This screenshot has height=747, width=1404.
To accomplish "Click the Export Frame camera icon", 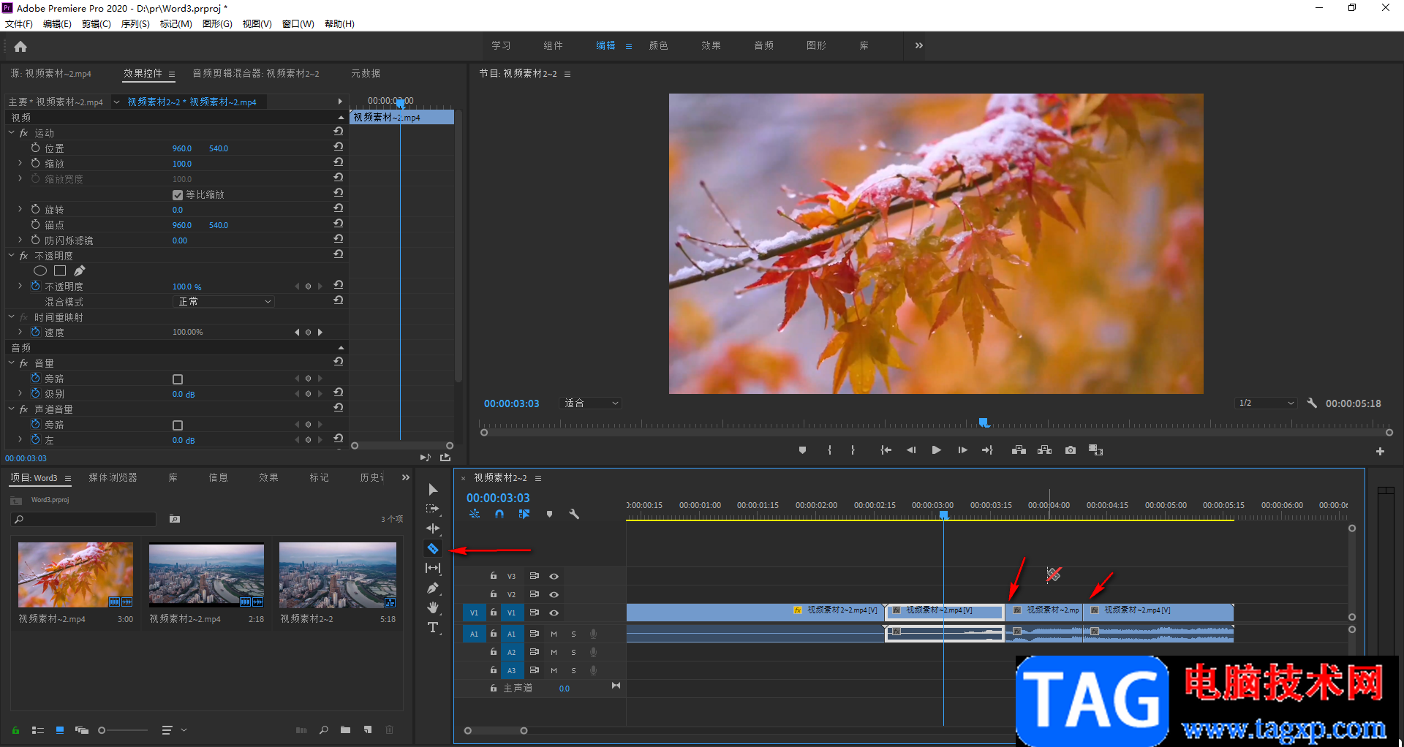I will tap(1071, 450).
